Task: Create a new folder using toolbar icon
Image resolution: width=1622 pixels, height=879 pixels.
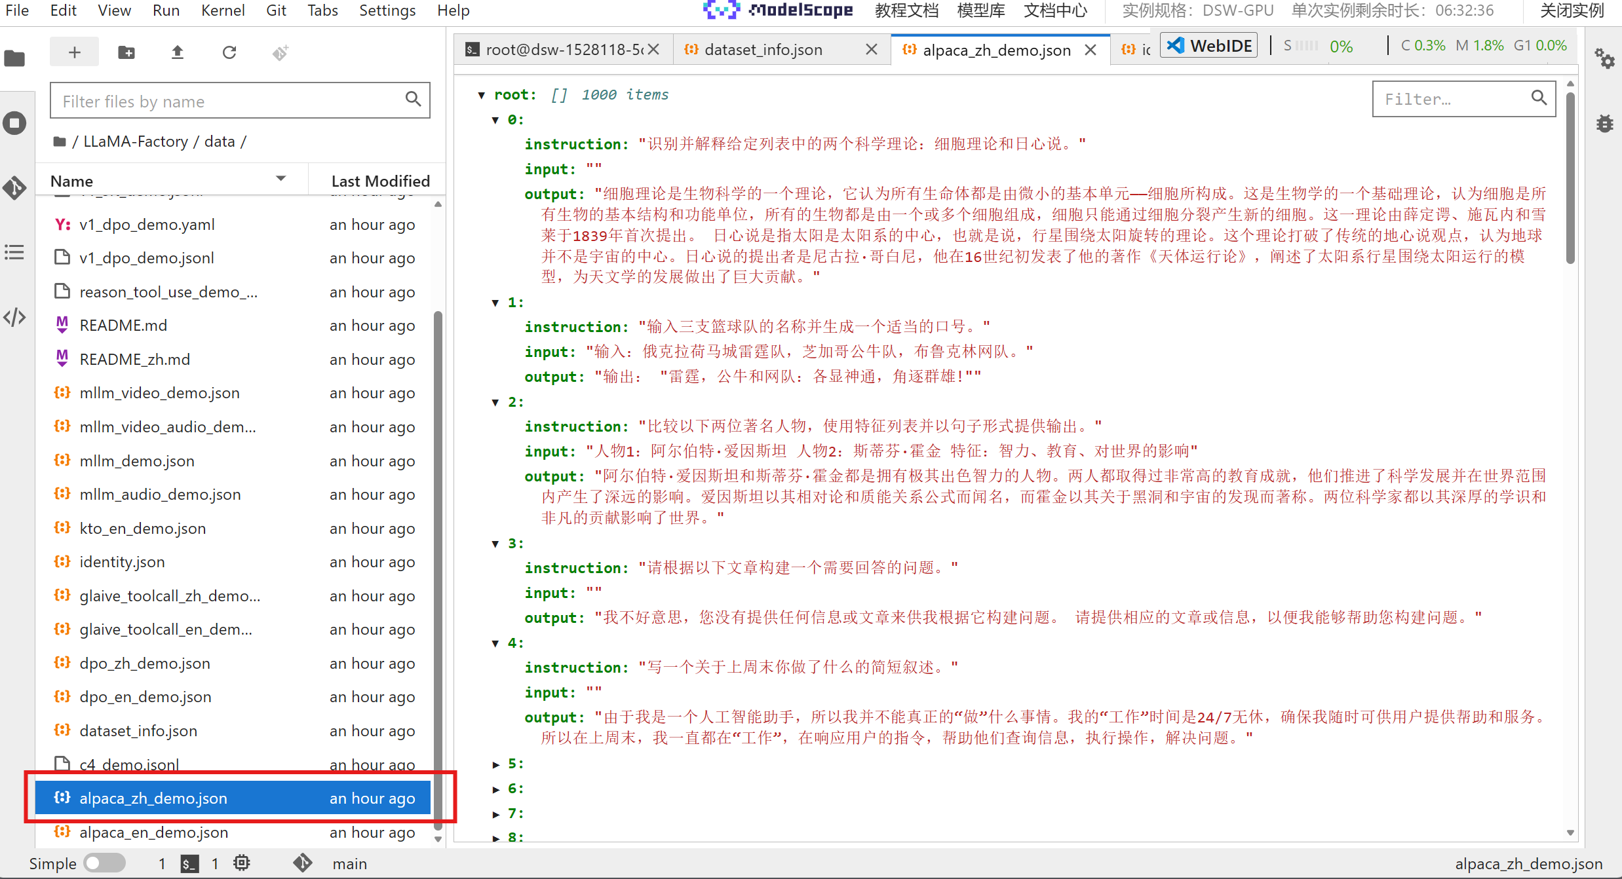Action: click(126, 52)
